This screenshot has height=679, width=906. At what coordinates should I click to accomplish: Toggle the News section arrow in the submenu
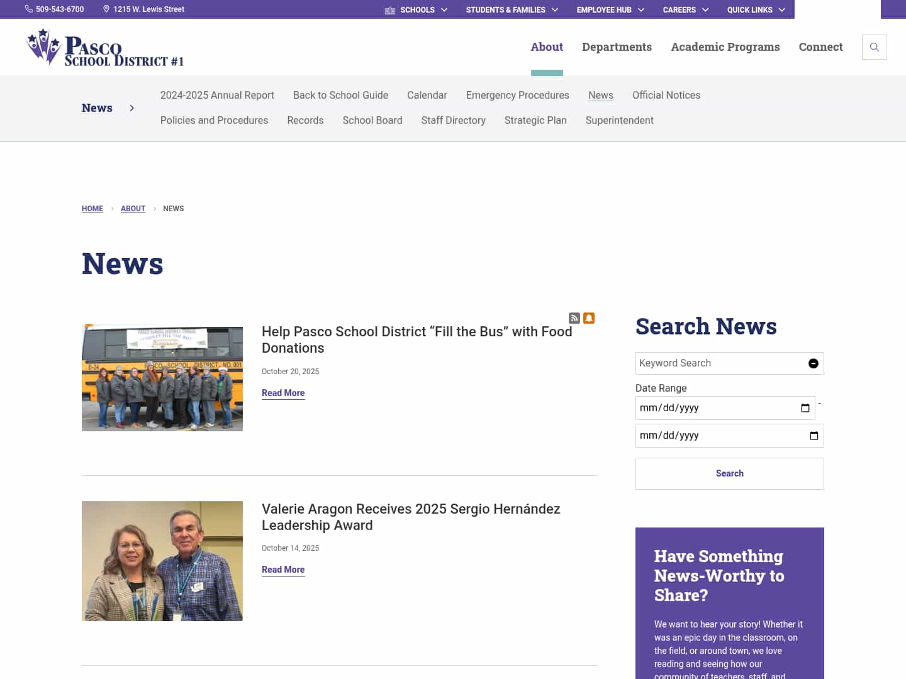pos(131,108)
